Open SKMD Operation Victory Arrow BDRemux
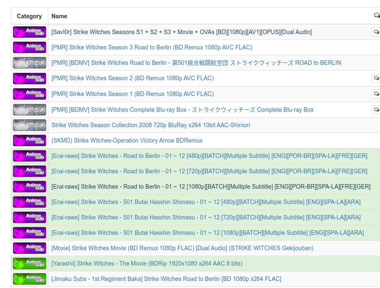Viewport: 380px width, 288px height. click(x=127, y=140)
